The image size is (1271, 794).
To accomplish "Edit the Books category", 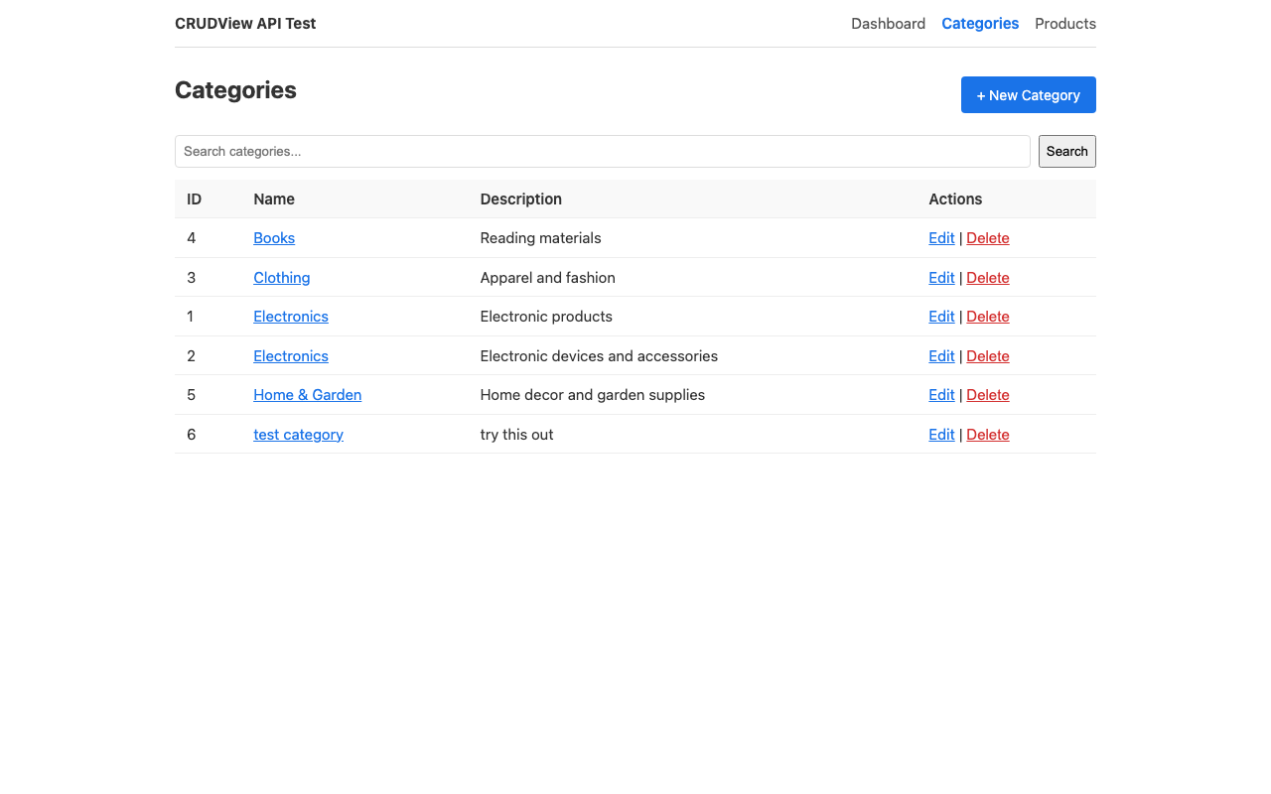I will coord(940,238).
